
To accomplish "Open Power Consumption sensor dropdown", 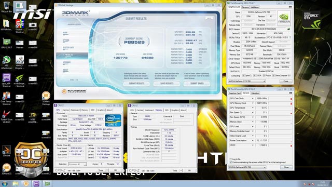I will pos(253,141).
